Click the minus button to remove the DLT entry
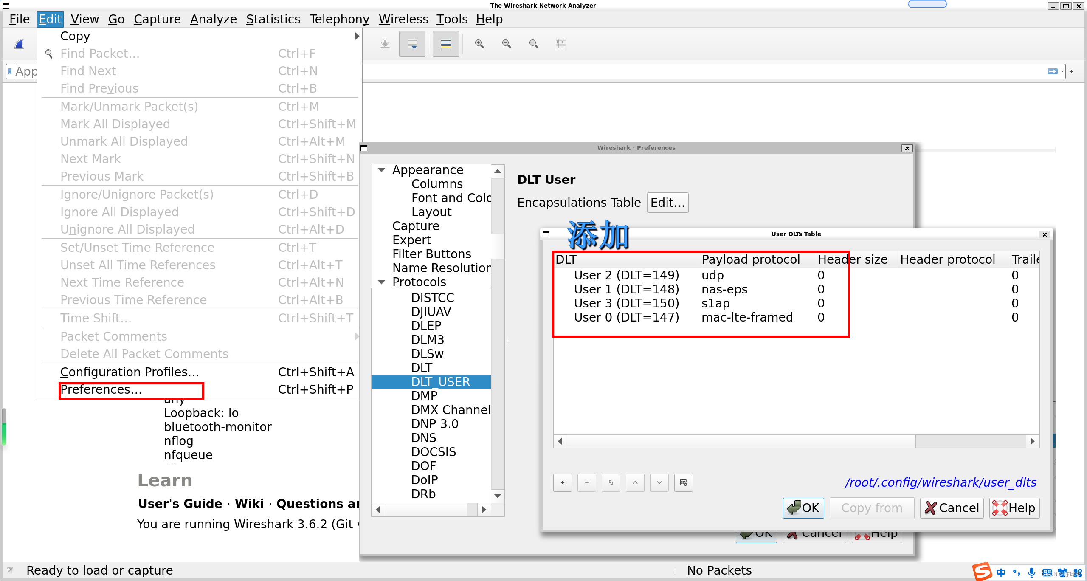The width and height of the screenshot is (1087, 581). [586, 482]
